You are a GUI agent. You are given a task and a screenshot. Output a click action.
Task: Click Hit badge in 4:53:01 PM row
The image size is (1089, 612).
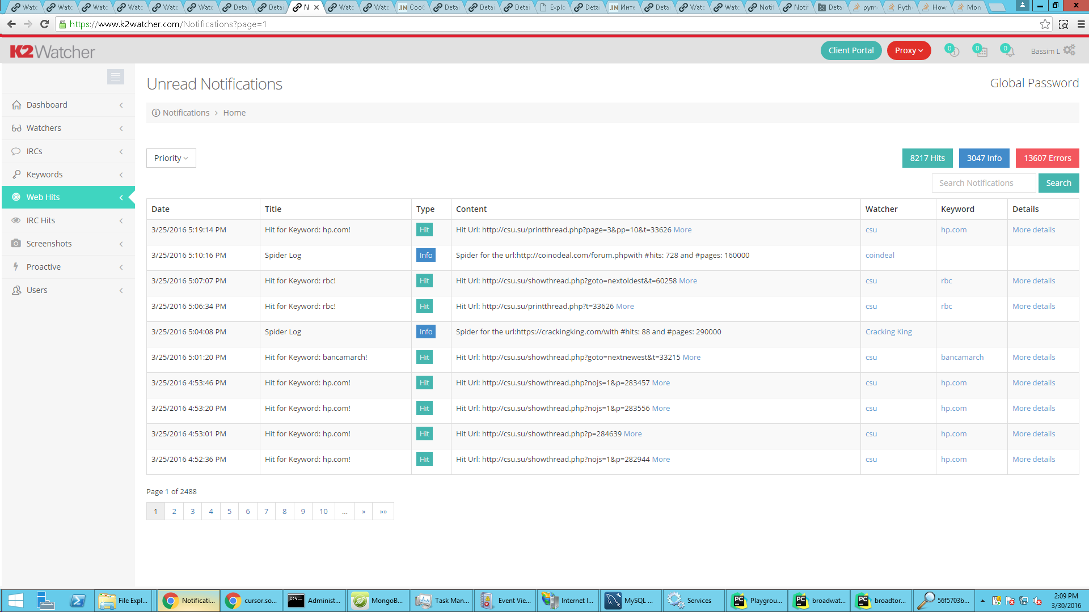[424, 433]
